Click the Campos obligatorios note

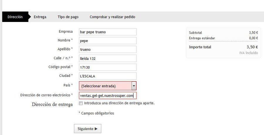click(x=97, y=113)
